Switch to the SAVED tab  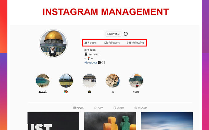point(119,108)
